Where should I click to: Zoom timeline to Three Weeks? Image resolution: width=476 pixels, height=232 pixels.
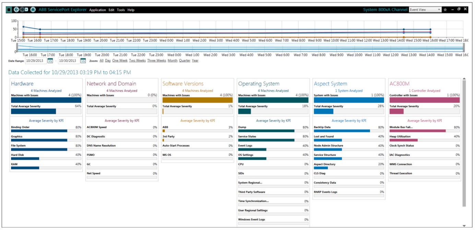(x=156, y=61)
